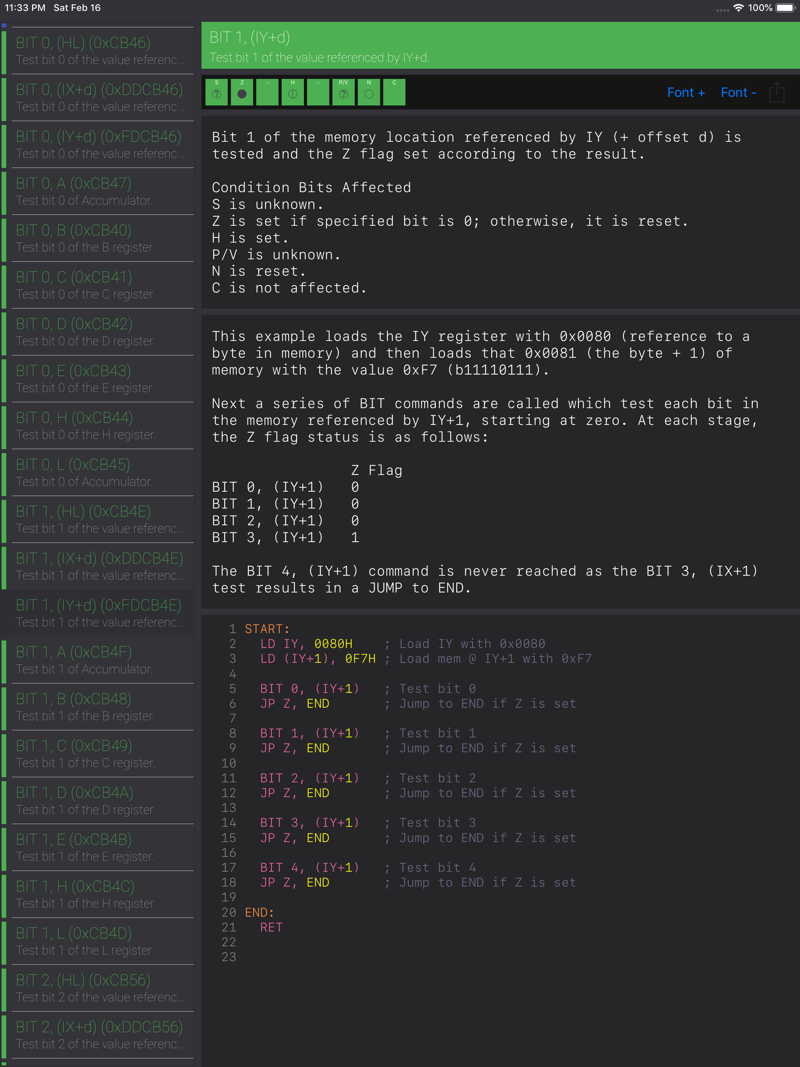
Task: Tap table row 'BIT 3, (IY+1) 1'
Action: (x=285, y=537)
